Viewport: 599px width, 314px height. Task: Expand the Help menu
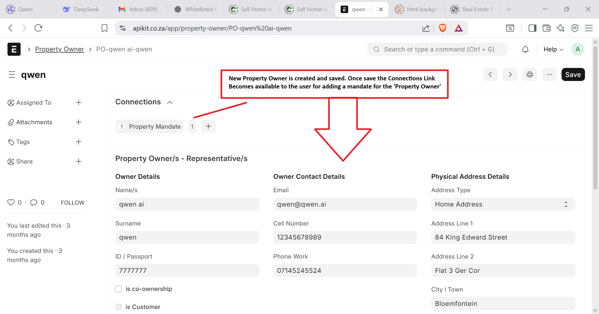click(x=553, y=49)
